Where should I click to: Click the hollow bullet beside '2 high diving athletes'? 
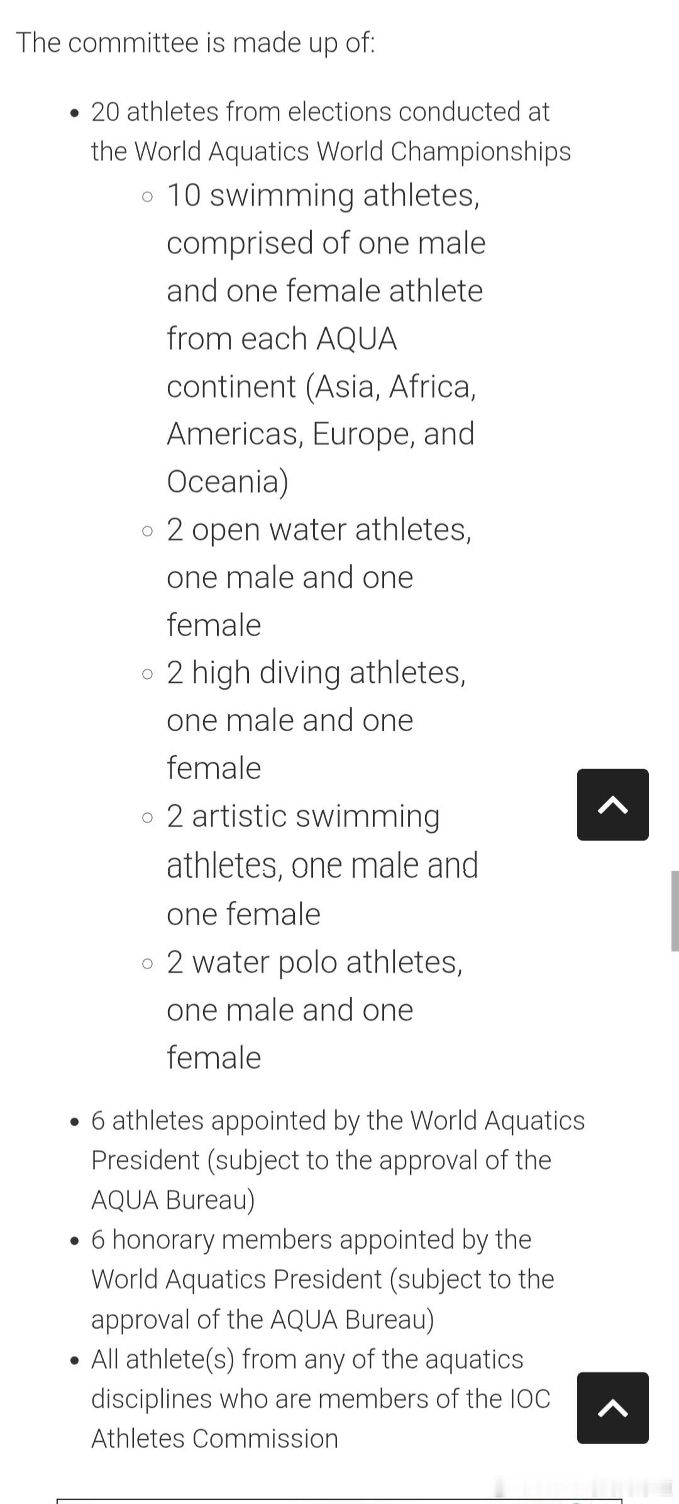click(147, 675)
